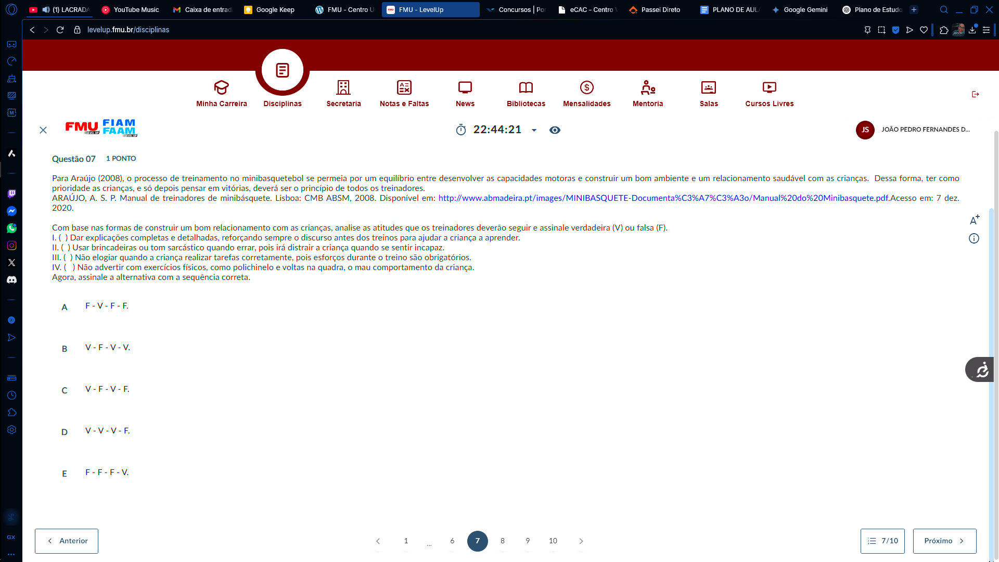Open the accessibility wheelchair button
The height and width of the screenshot is (562, 999).
click(x=981, y=370)
